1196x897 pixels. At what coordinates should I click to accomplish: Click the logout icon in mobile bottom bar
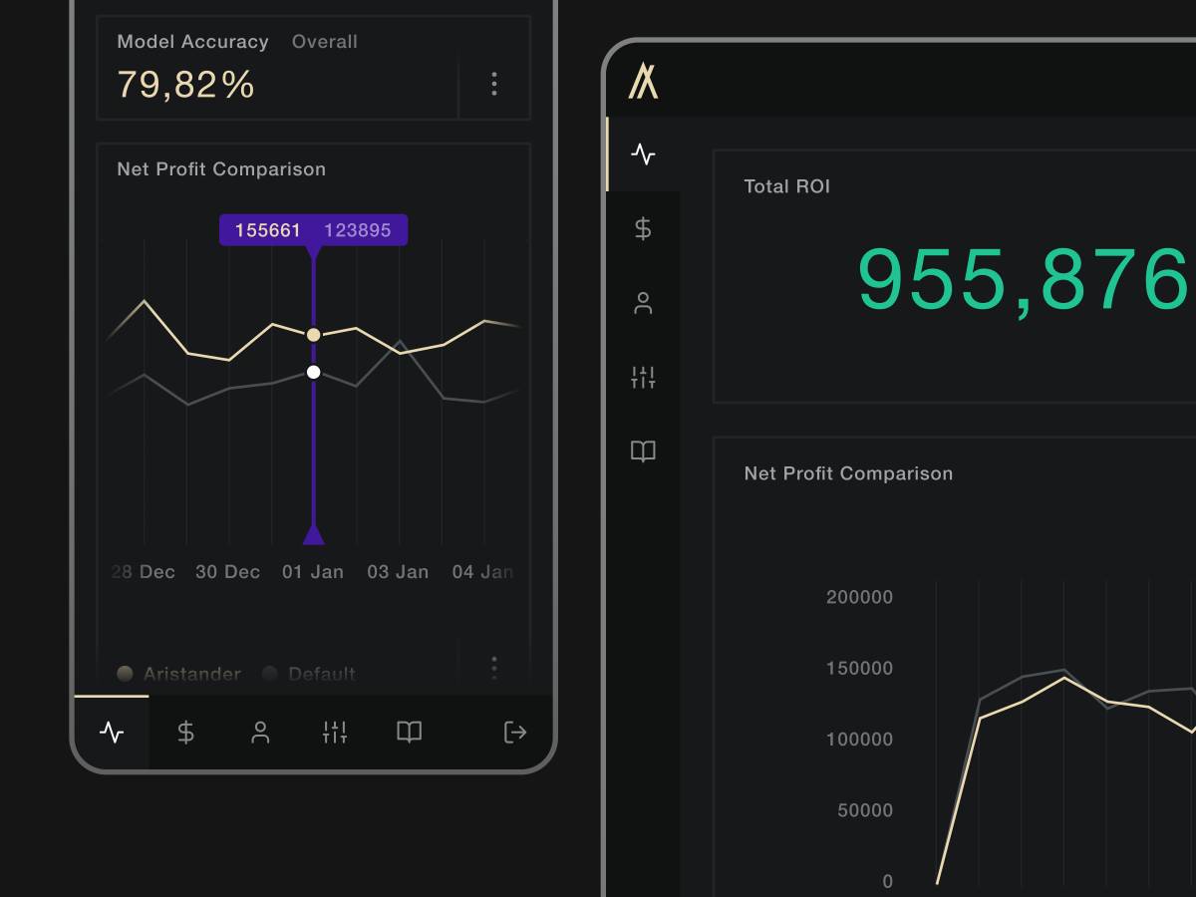(515, 733)
